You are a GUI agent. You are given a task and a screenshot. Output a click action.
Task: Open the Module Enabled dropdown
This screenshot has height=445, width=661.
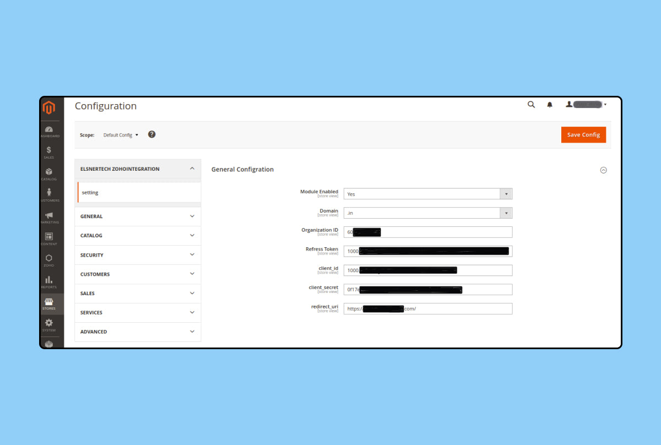pos(428,194)
